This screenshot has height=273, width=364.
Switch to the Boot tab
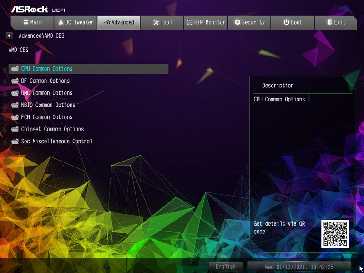pyautogui.click(x=293, y=22)
